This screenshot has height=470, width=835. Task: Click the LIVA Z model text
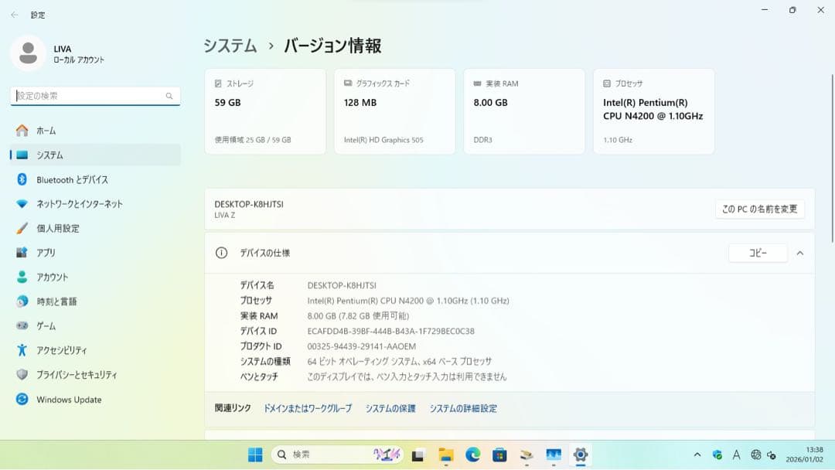(225, 215)
